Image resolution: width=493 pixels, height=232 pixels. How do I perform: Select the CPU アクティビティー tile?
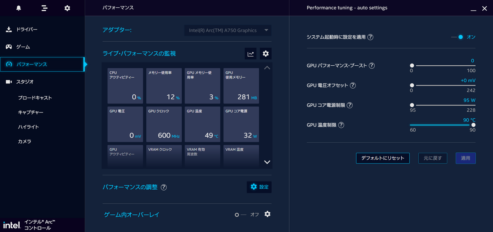tap(125, 86)
